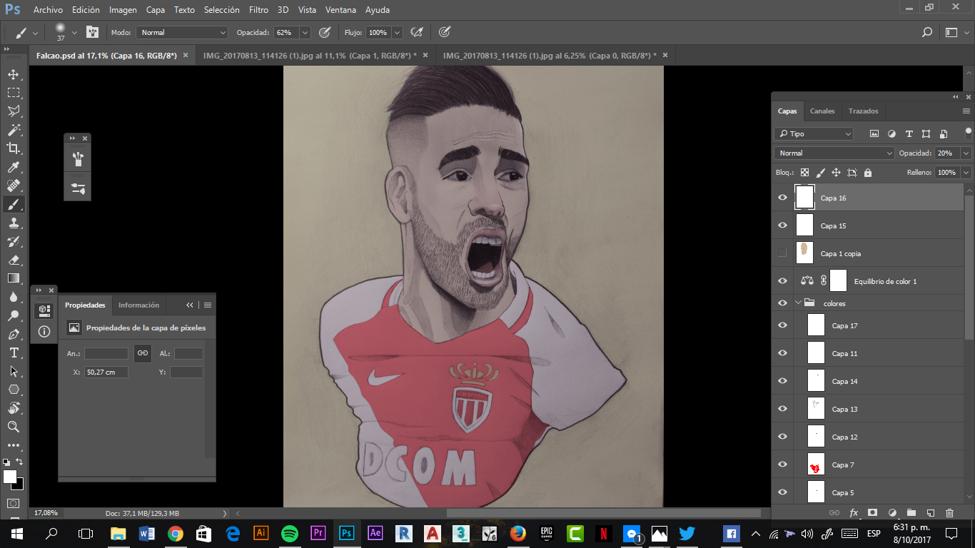The width and height of the screenshot is (975, 548).
Task: Delete layer with the trash icon
Action: click(x=949, y=512)
